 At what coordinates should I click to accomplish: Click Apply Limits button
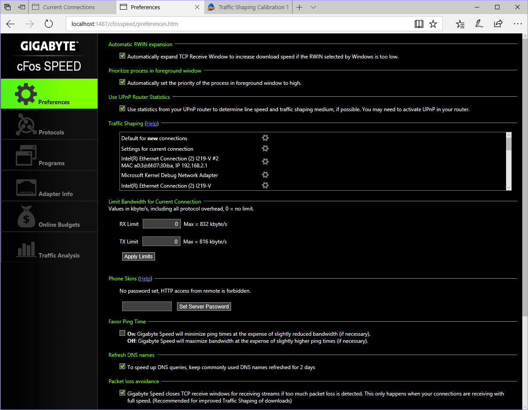pyautogui.click(x=138, y=256)
